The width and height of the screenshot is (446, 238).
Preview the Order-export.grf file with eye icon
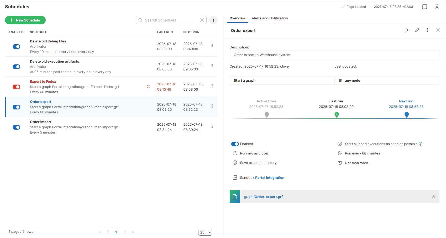click(433, 197)
